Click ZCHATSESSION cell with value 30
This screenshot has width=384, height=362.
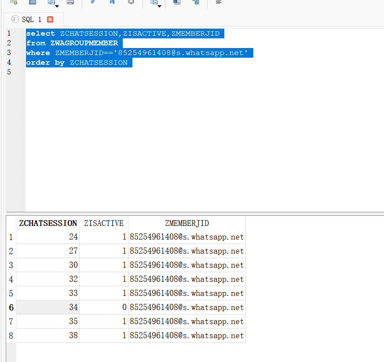[48, 265]
